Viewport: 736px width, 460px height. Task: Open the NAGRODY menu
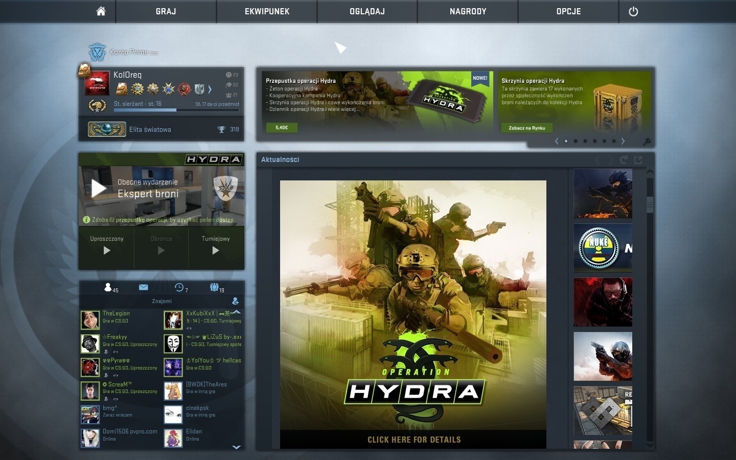pyautogui.click(x=468, y=11)
